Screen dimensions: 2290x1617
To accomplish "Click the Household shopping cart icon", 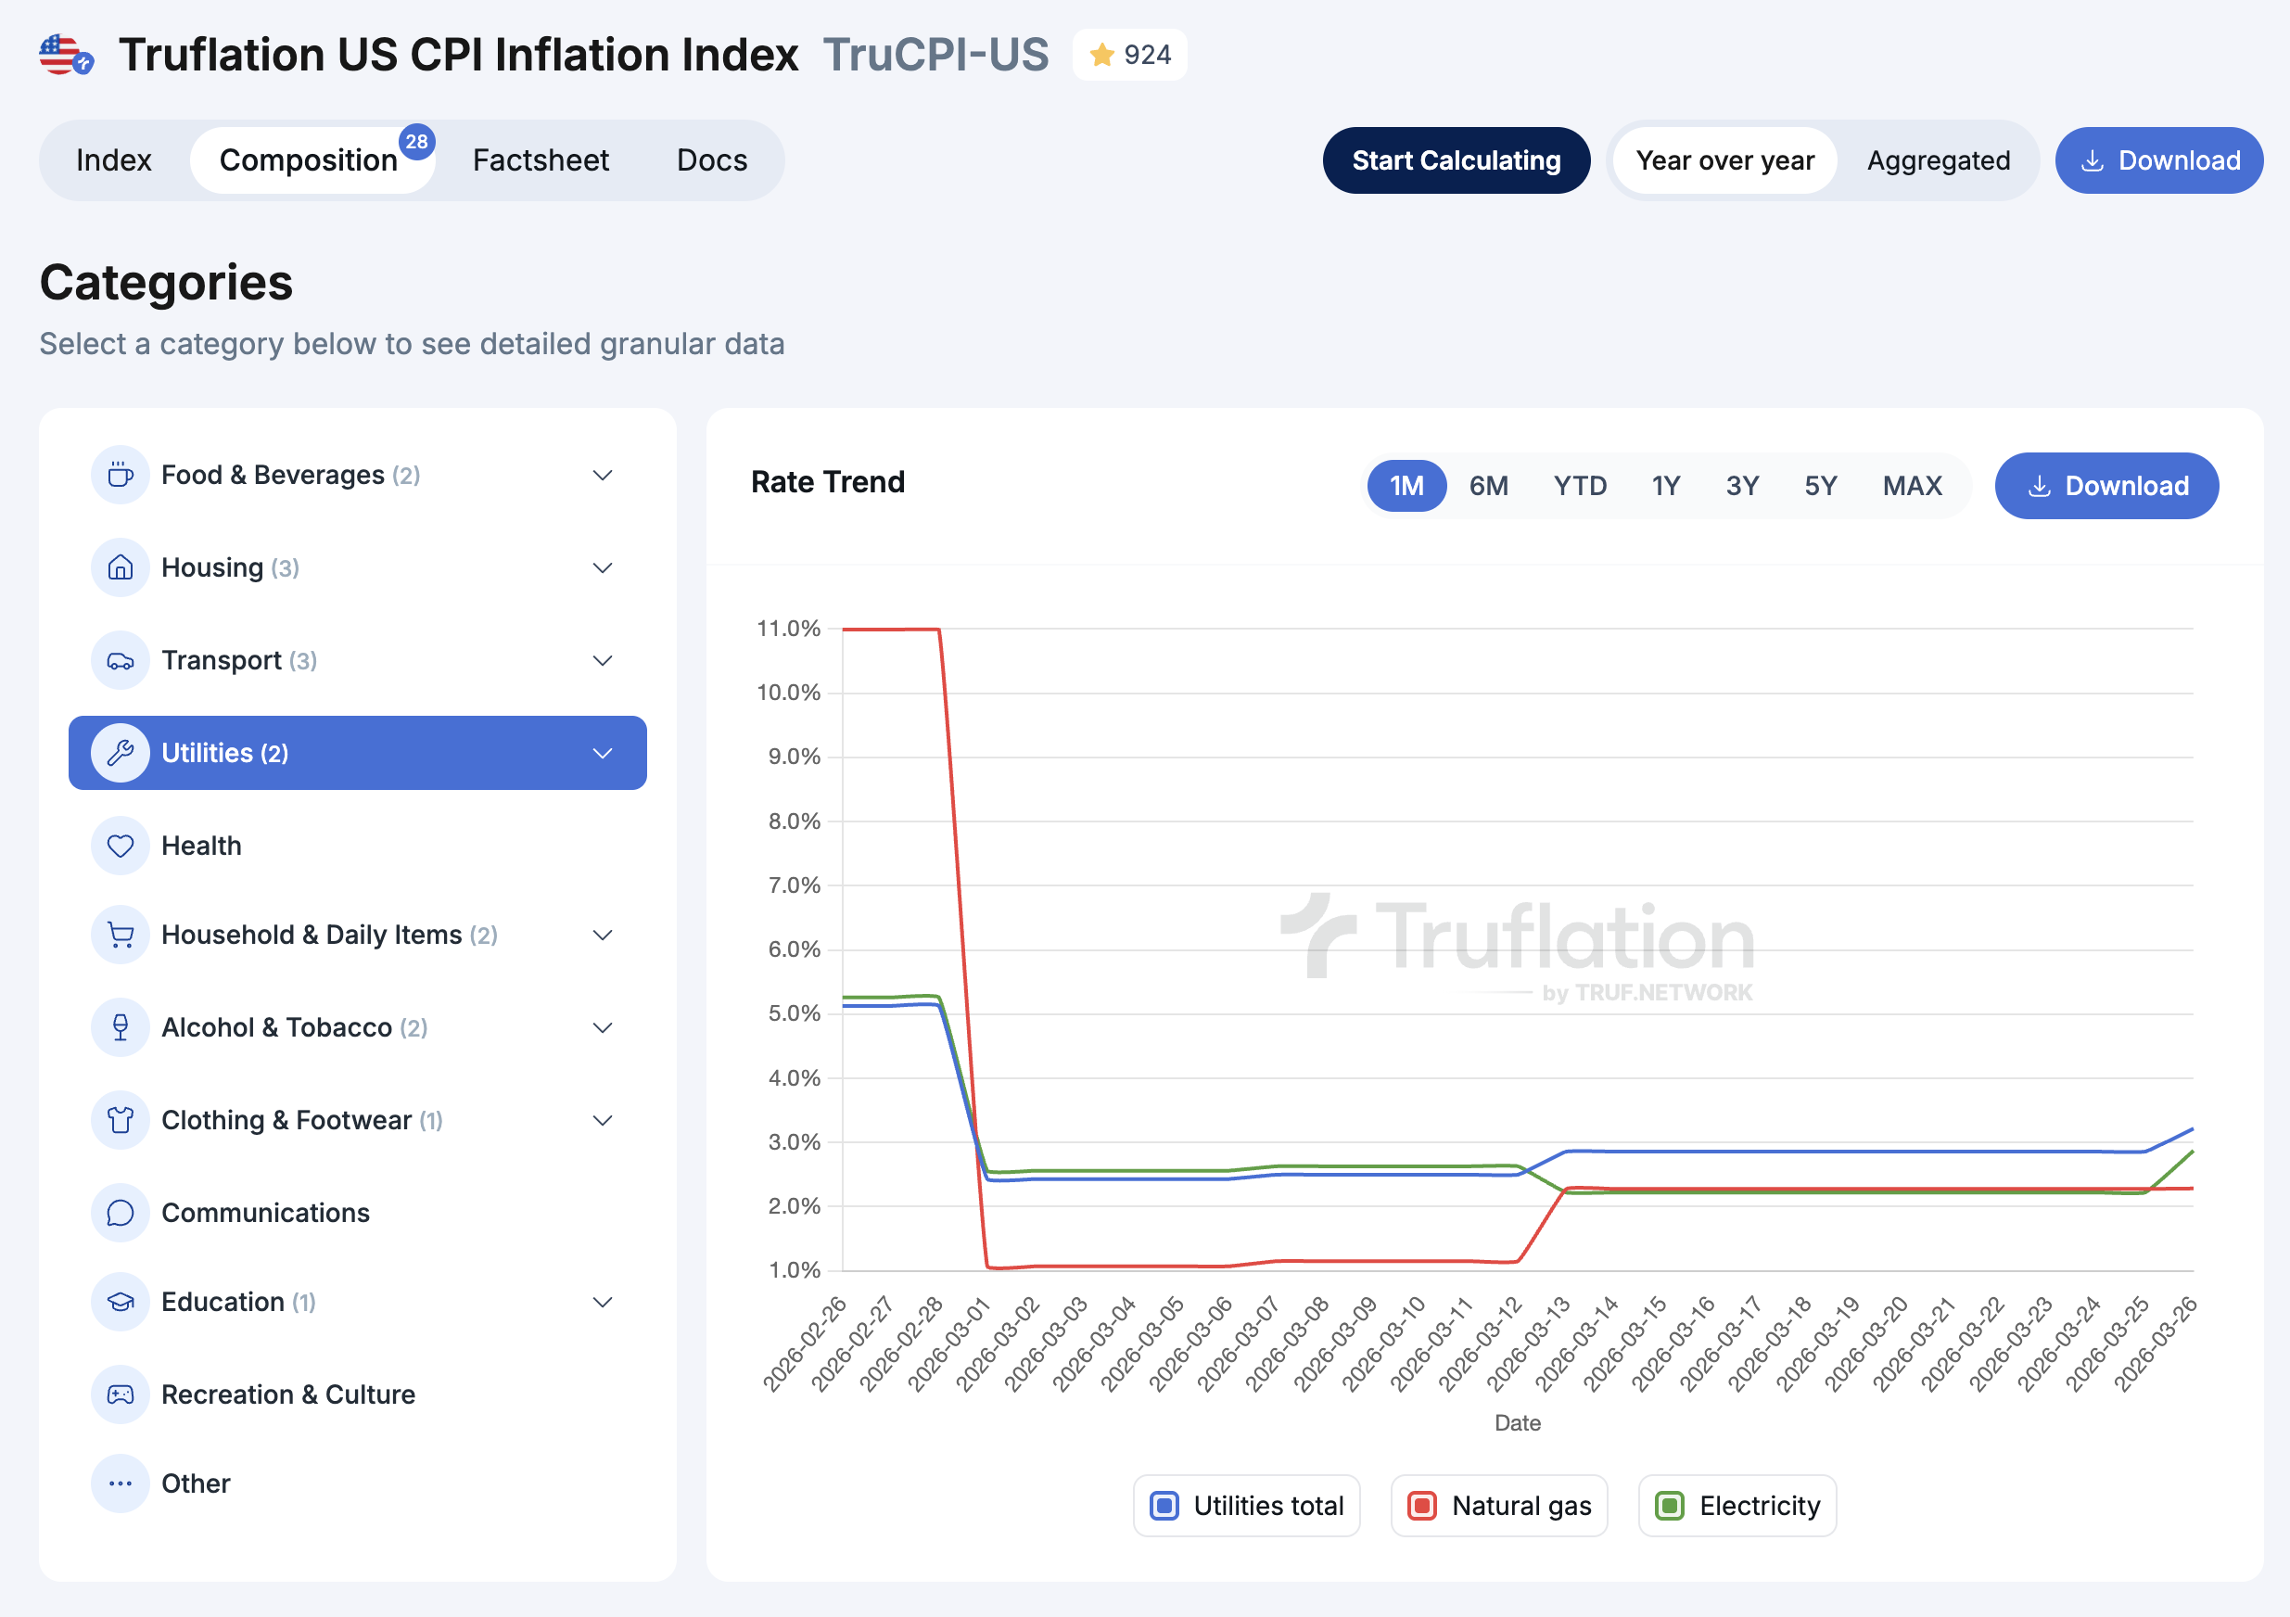I will (120, 935).
